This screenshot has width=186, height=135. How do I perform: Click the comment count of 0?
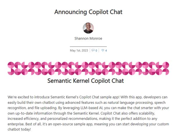[x=96, y=51]
